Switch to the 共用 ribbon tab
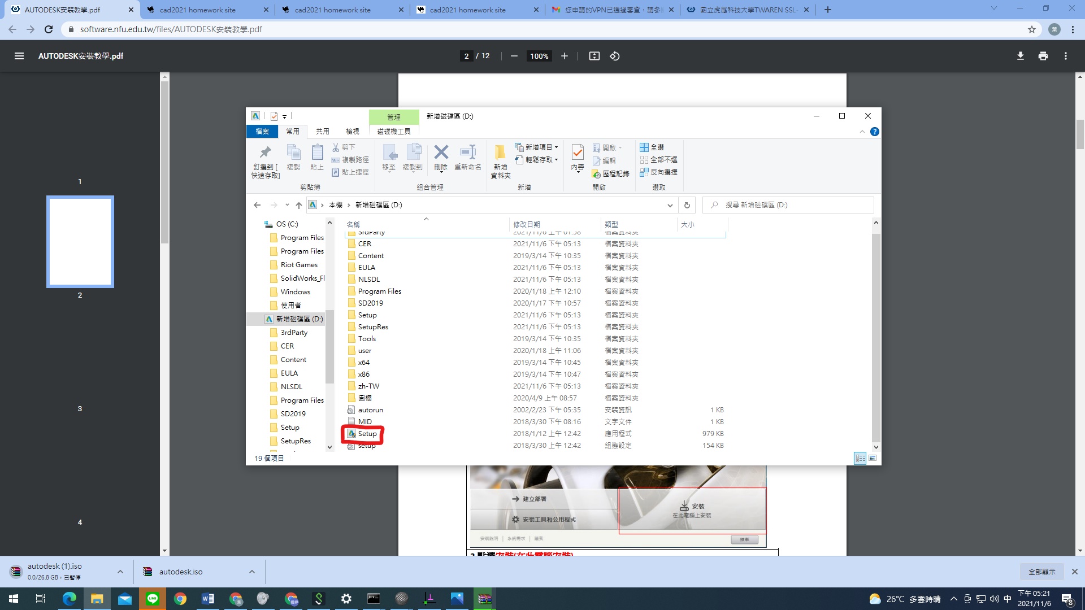Screen dimensions: 1085x610 (x=323, y=131)
